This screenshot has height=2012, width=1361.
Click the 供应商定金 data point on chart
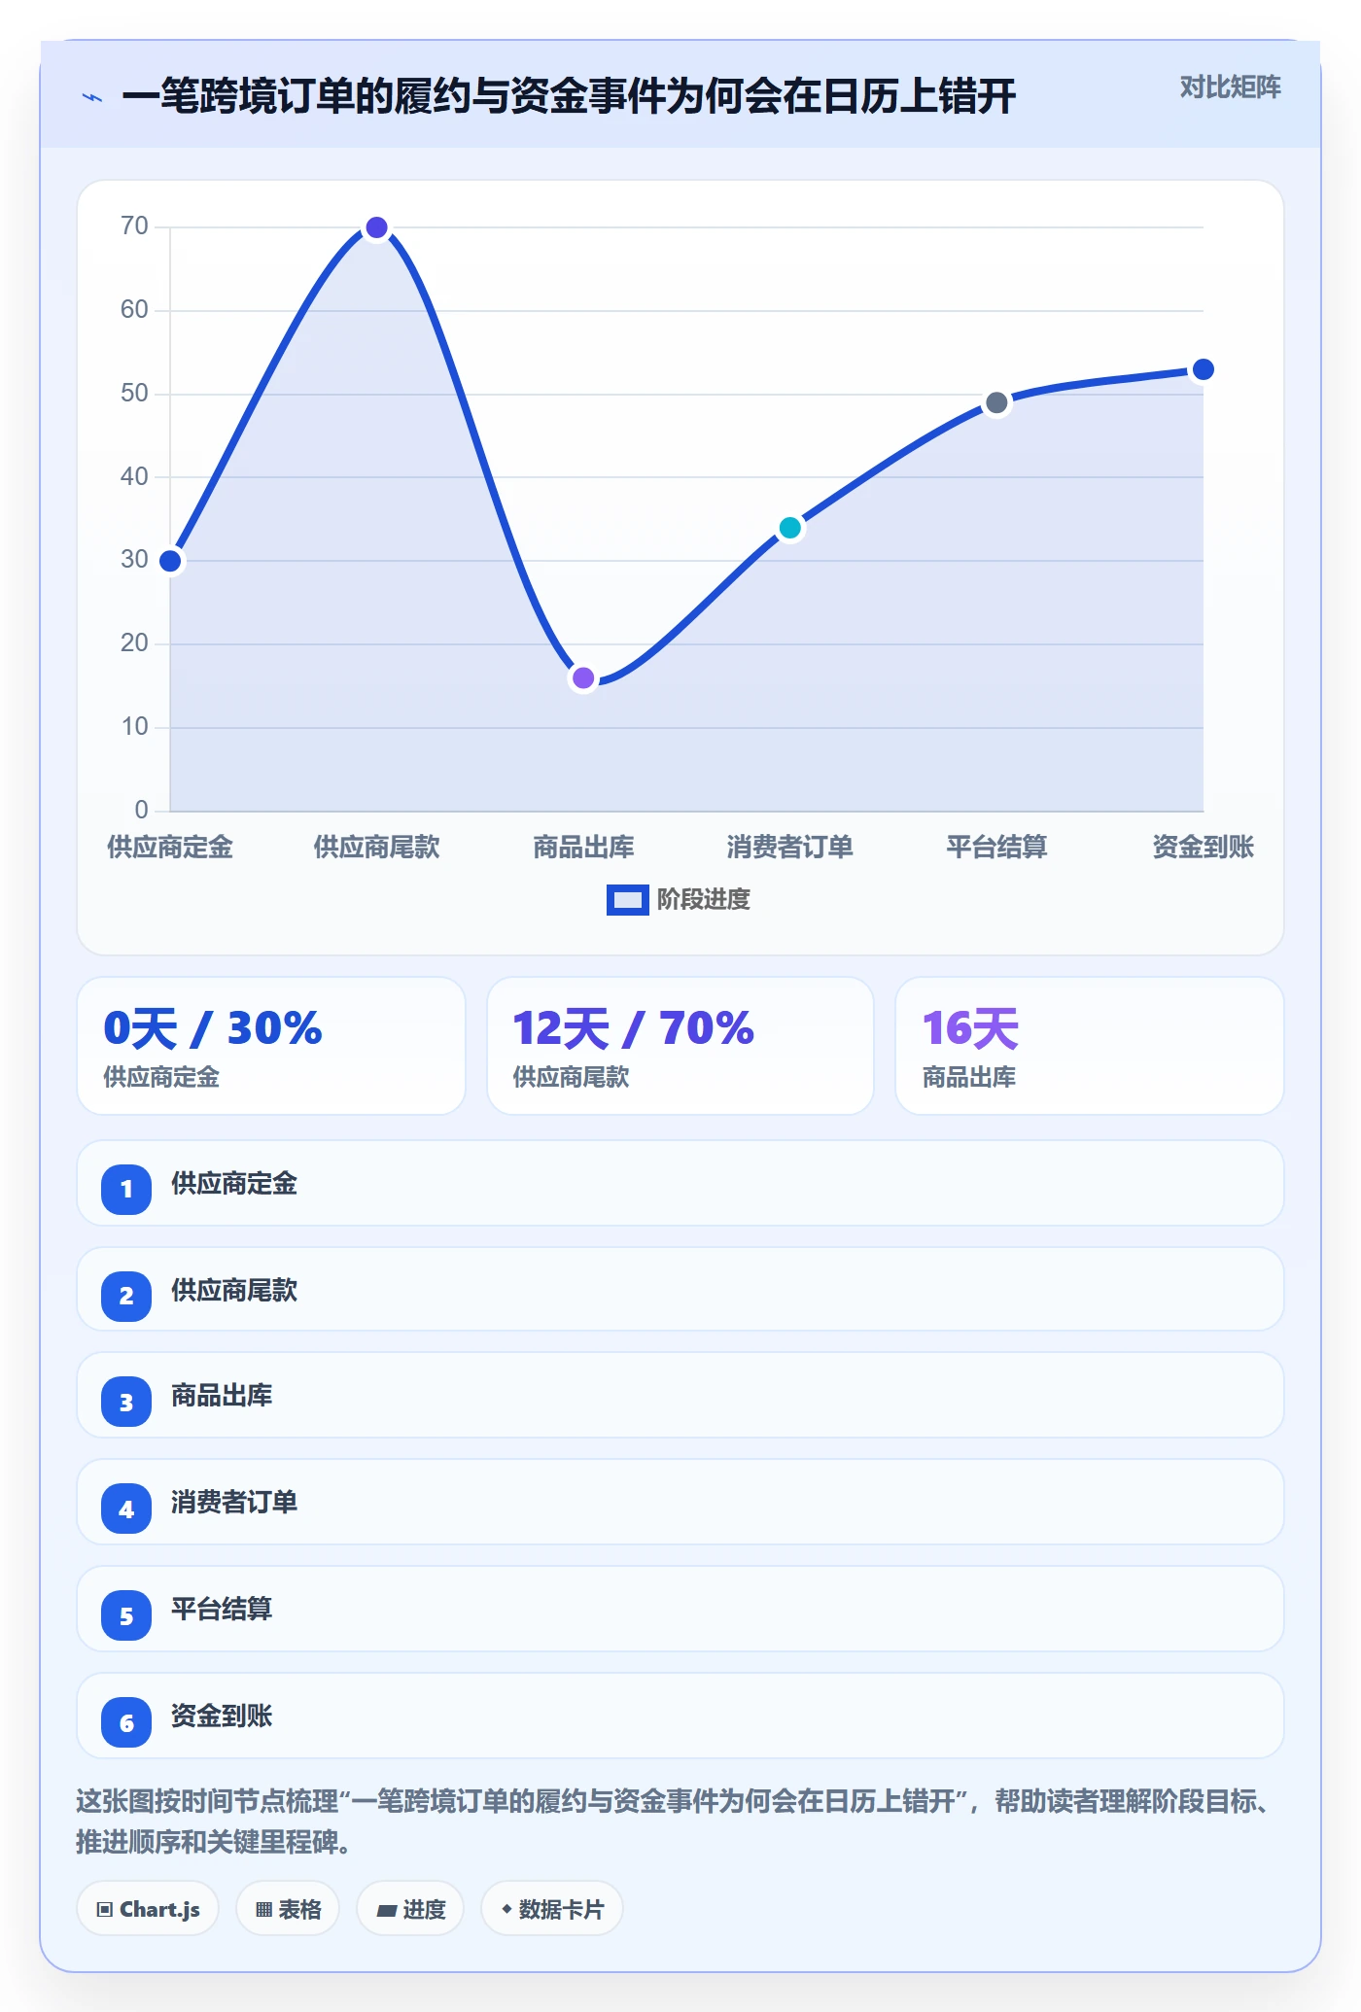coord(170,561)
